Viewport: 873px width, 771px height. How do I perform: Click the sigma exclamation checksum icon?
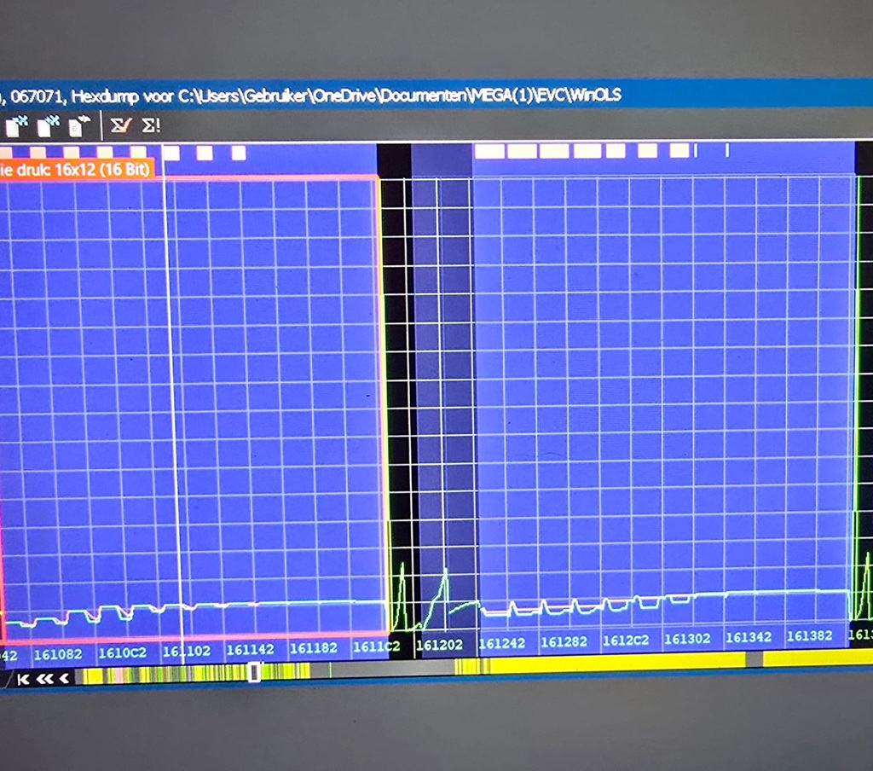(150, 125)
